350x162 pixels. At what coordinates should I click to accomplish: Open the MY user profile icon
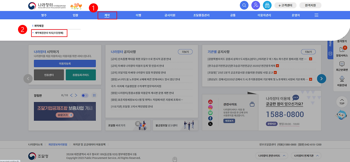256,5
